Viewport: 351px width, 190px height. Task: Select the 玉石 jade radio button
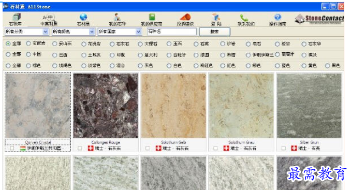pyautogui.click(x=169, y=44)
